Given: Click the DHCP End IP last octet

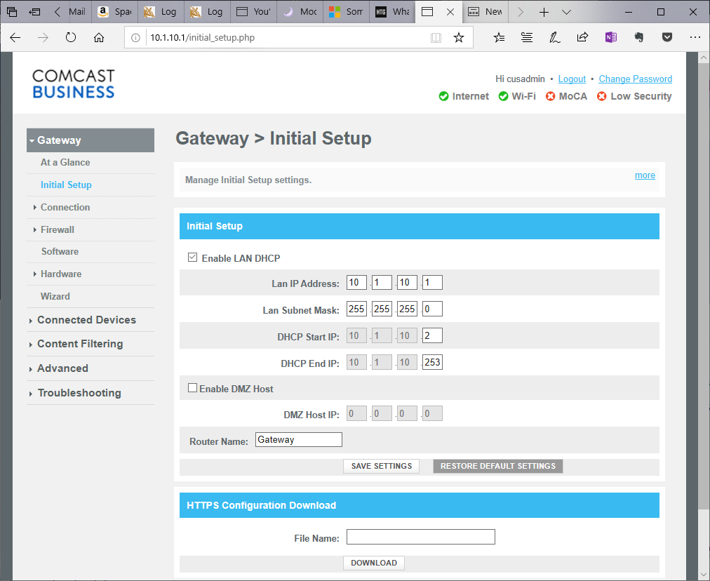Looking at the screenshot, I should 432,362.
